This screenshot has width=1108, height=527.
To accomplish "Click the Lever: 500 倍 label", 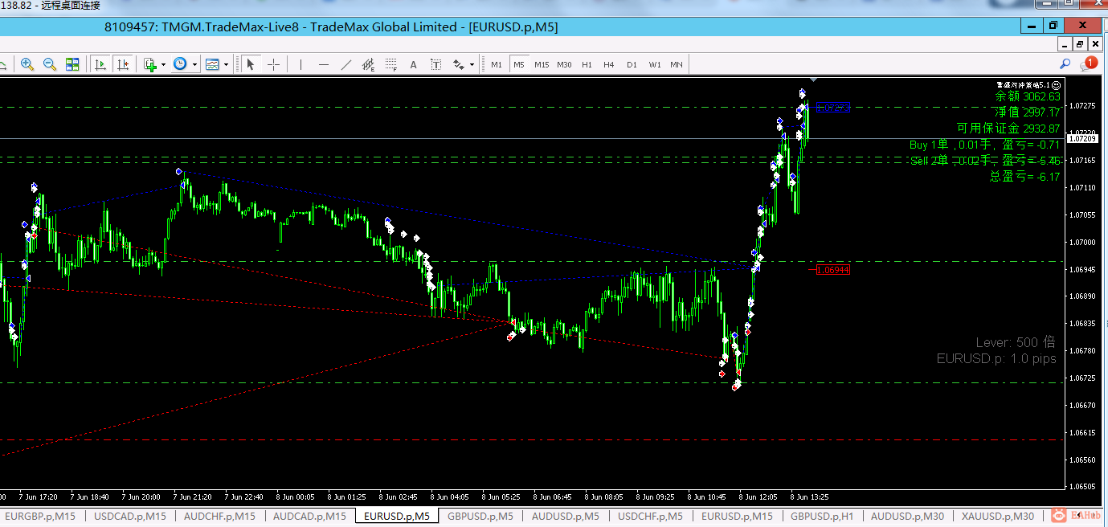I will pyautogui.click(x=1016, y=342).
